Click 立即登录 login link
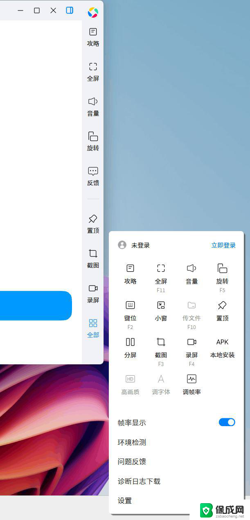Viewport: 250px width, 520px height. tap(223, 245)
